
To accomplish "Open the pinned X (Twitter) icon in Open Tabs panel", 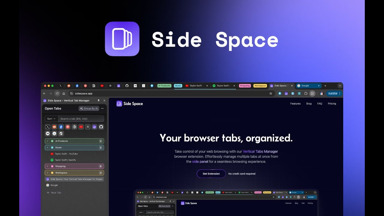I will pyautogui.click(x=48, y=127).
